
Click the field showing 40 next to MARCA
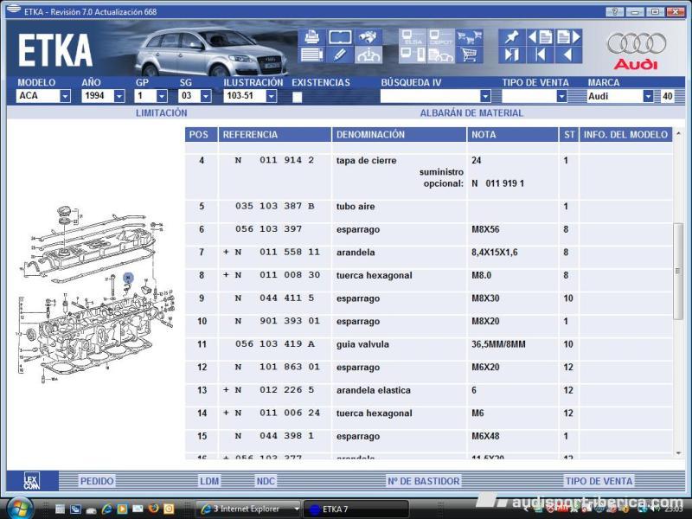click(667, 96)
